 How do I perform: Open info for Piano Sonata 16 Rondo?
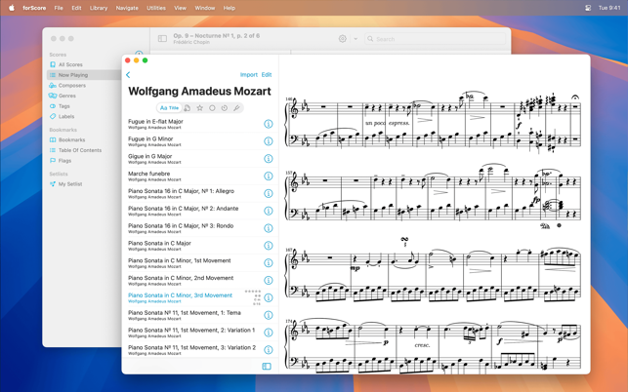click(x=269, y=228)
